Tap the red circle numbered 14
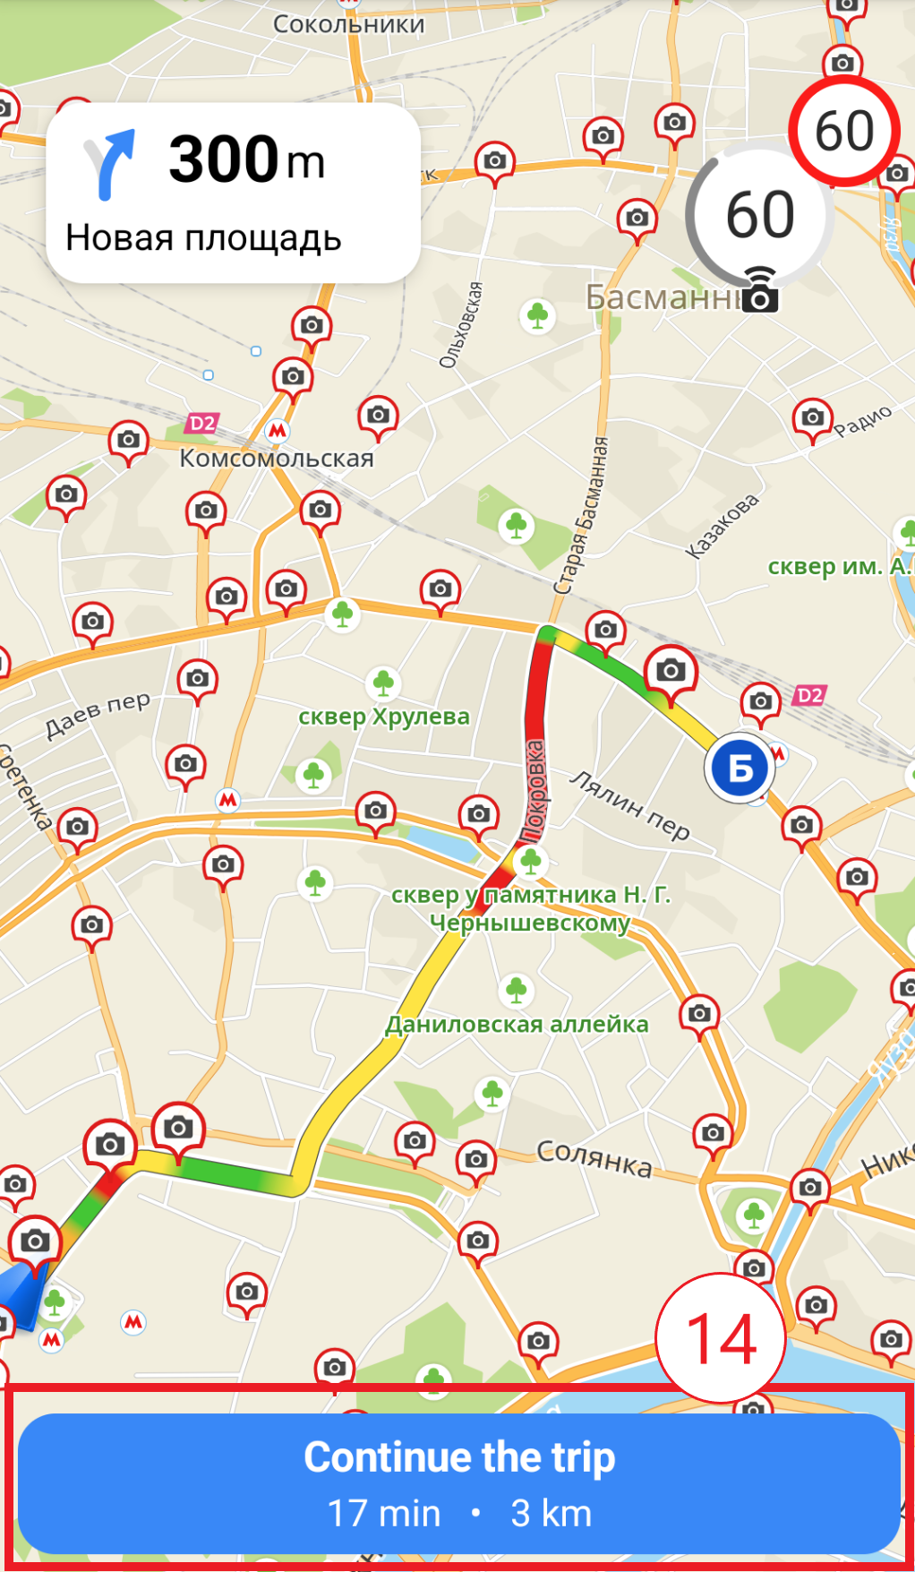Screen dimensions: 915x1572 point(721,1338)
